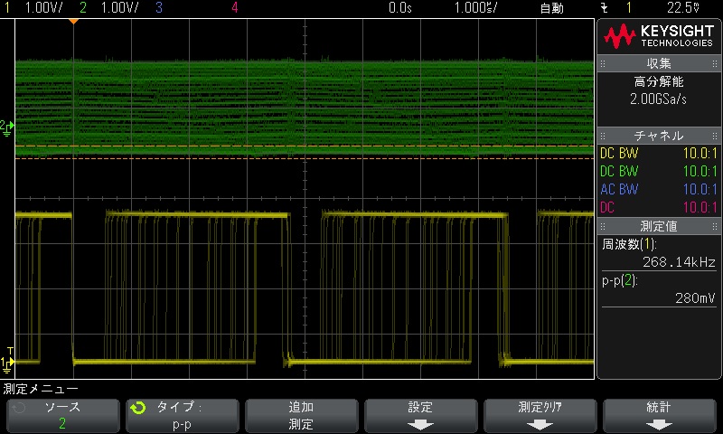Select the channel 1 ground level marker
This screenshot has height=434, width=723.
tap(6, 363)
